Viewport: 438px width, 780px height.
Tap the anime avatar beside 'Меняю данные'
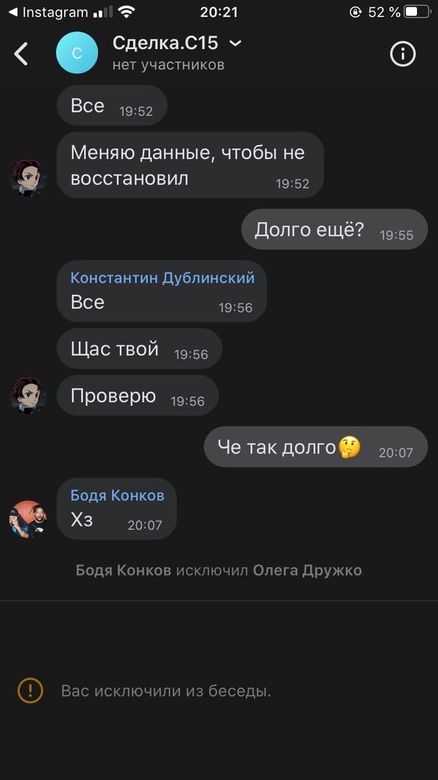click(x=28, y=178)
